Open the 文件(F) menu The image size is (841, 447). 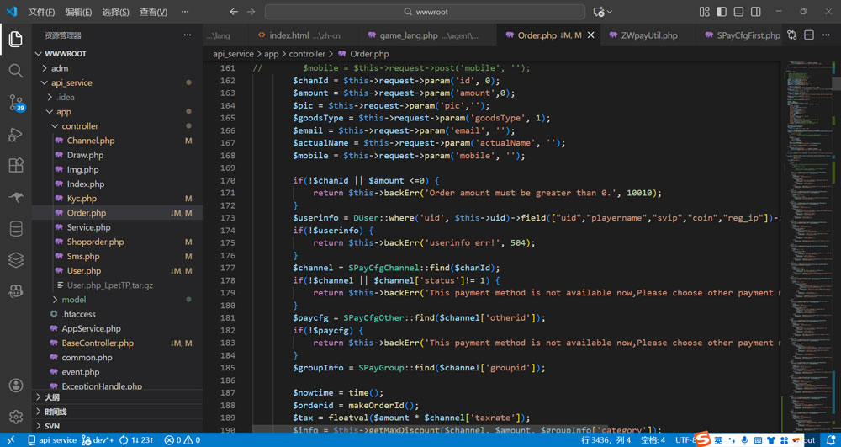41,13
